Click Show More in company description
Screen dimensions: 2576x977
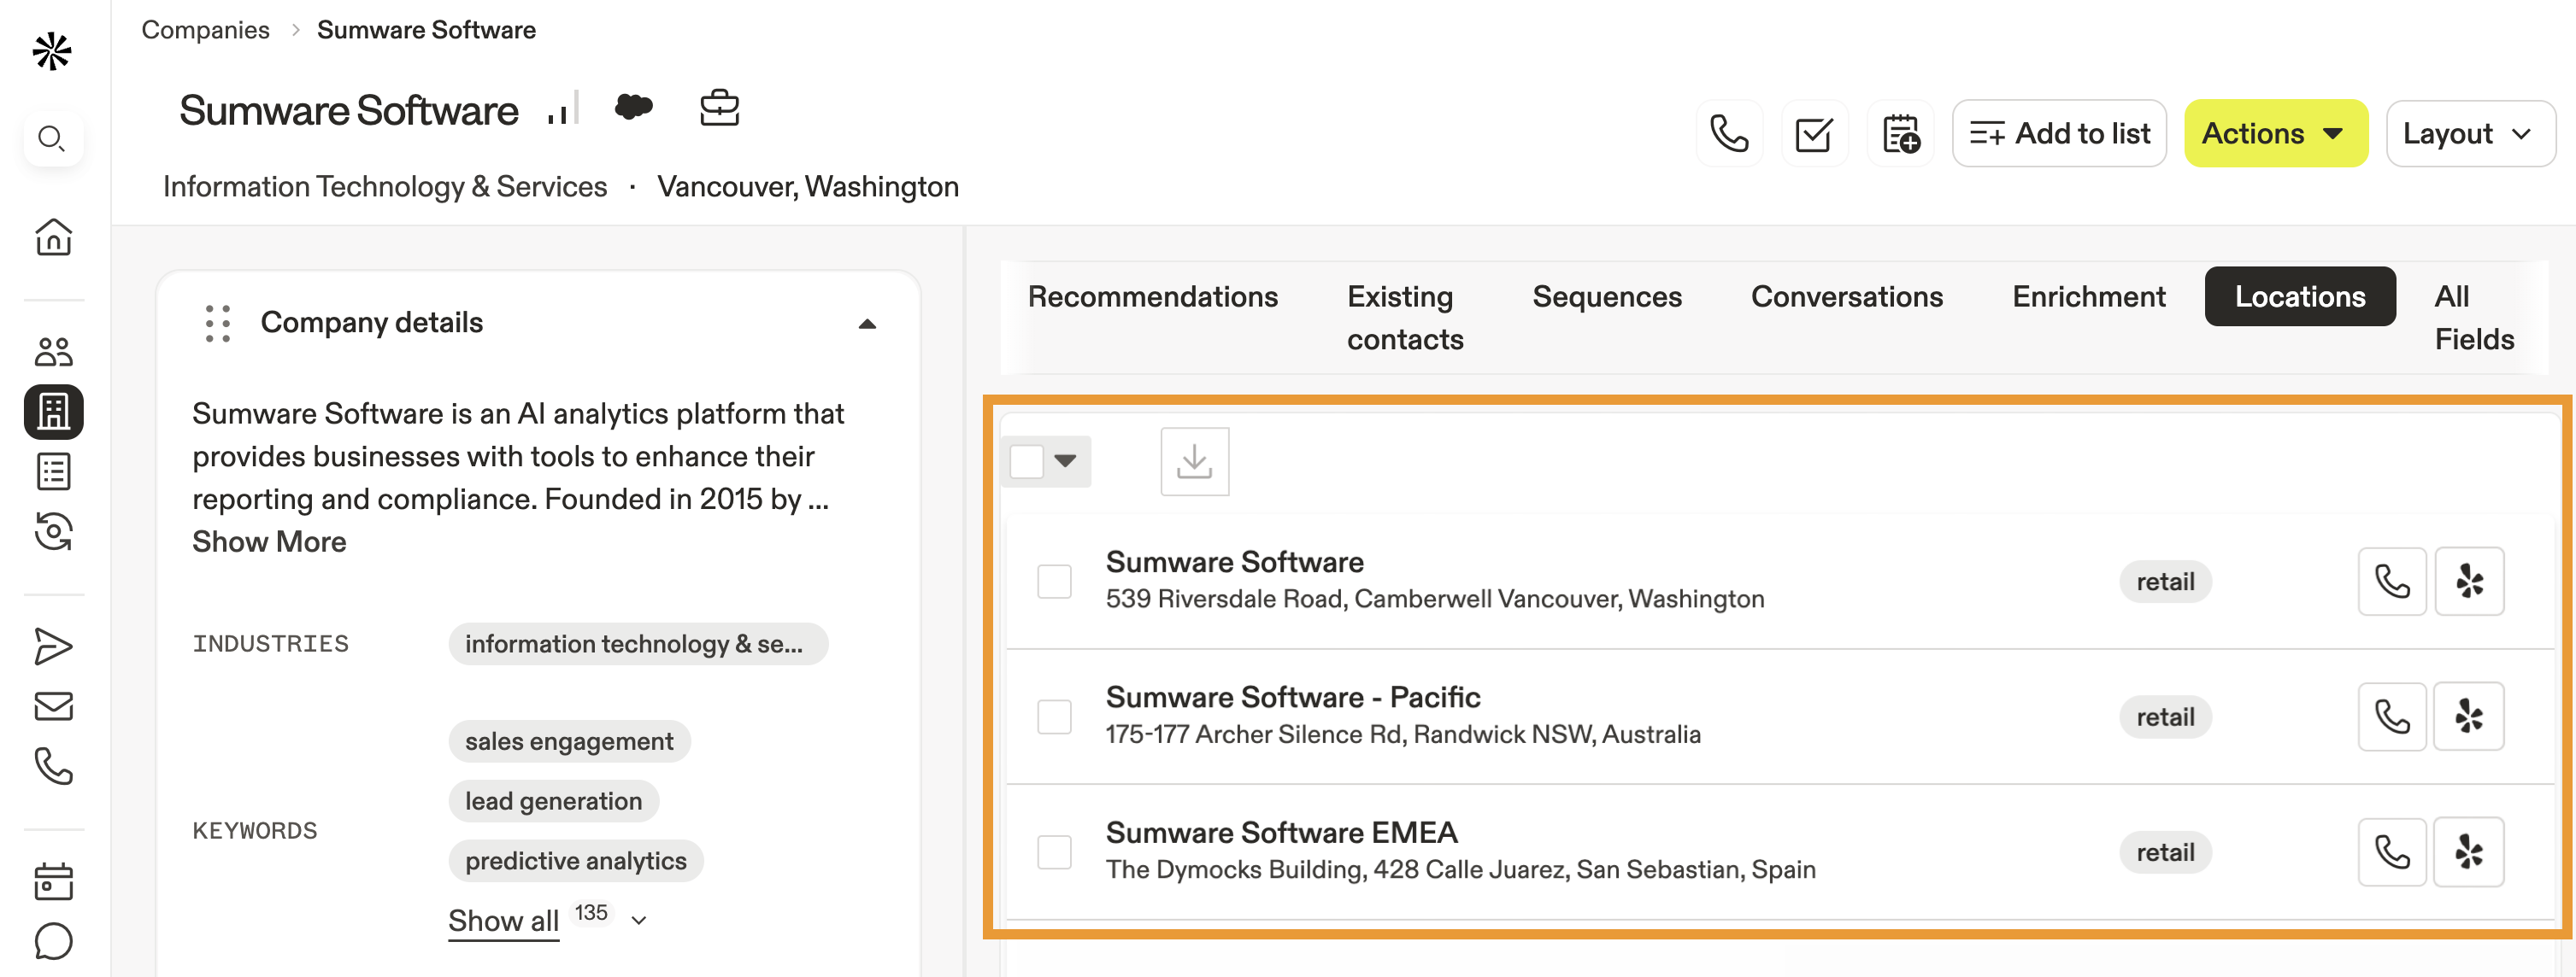click(x=269, y=541)
